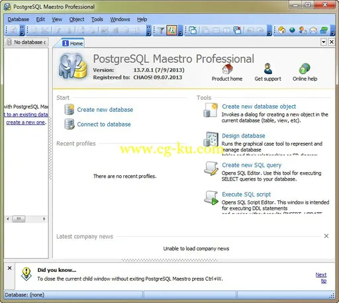Image resolution: width=339 pixels, height=303 pixels.
Task: Click the lightbulb tip icon
Action: point(26,274)
